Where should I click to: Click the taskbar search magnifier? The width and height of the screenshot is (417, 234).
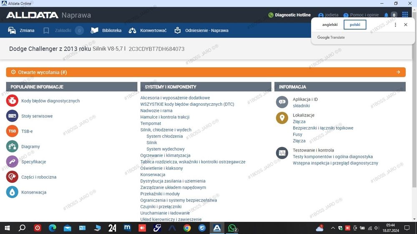[23, 228]
